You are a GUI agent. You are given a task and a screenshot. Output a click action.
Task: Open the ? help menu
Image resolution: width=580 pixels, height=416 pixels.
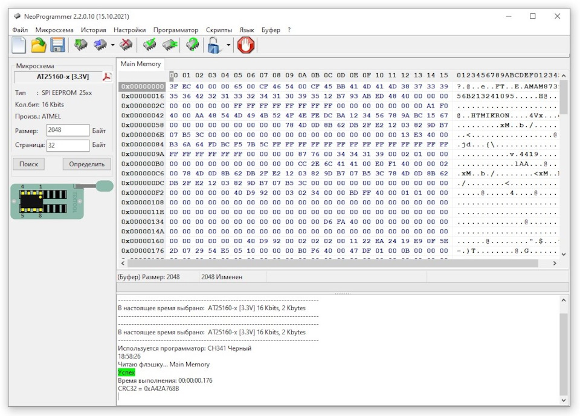pos(289,30)
